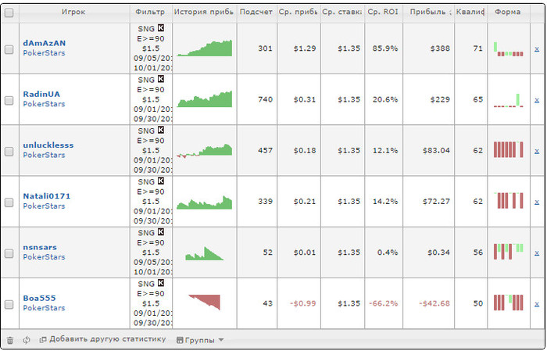Open the Группы dropdown menu
The height and width of the screenshot is (351, 547).
coord(200,340)
